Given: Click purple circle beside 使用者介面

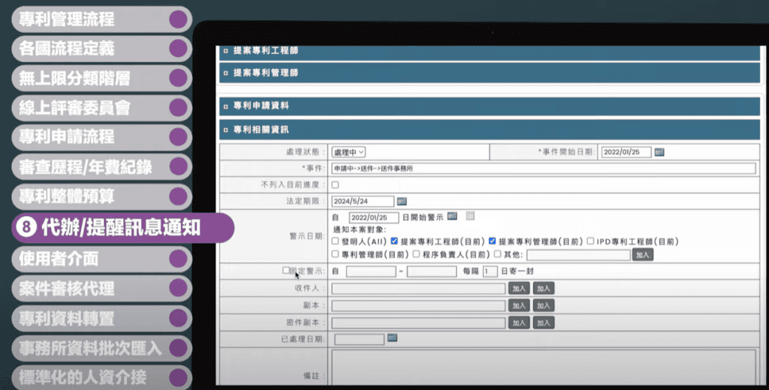Looking at the screenshot, I should click(178, 259).
